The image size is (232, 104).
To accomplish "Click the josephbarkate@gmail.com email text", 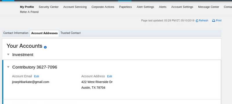I will click(x=31, y=82).
